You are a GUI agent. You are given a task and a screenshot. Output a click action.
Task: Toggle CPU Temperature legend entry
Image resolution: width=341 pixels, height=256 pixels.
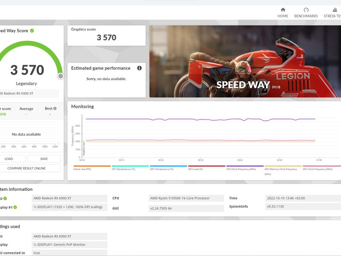(130, 168)
